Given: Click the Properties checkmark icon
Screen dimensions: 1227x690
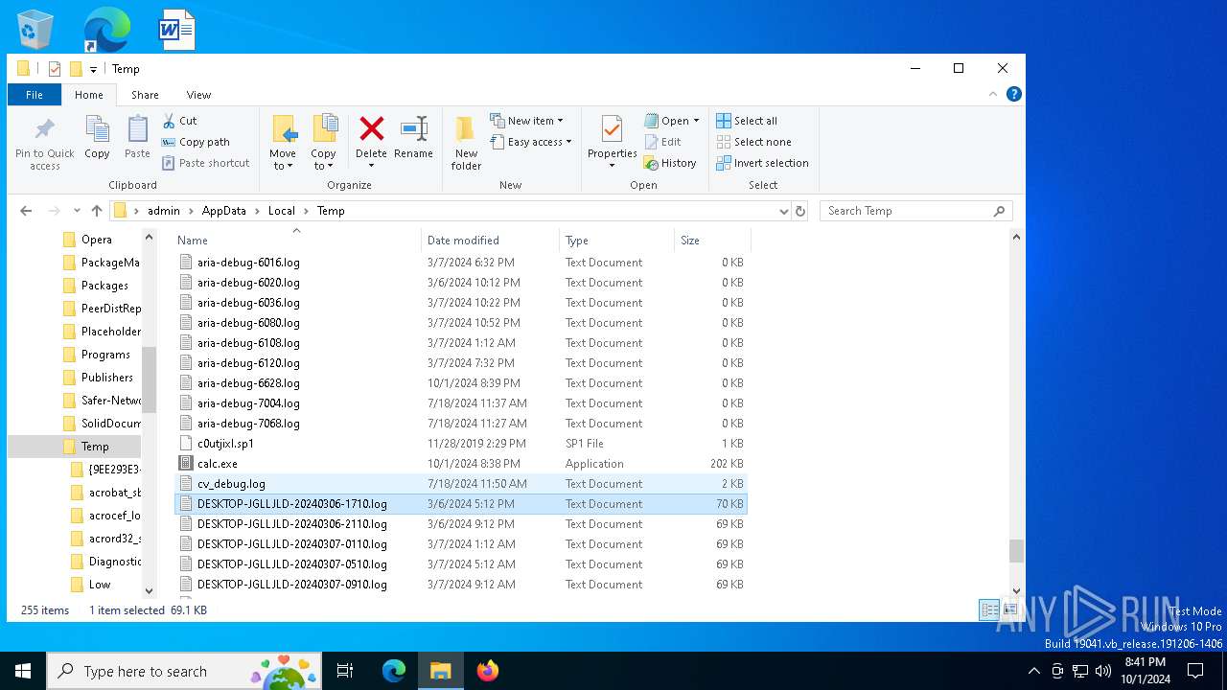Looking at the screenshot, I should coord(612,129).
